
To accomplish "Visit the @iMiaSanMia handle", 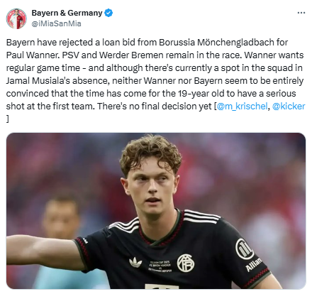I will [56, 23].
